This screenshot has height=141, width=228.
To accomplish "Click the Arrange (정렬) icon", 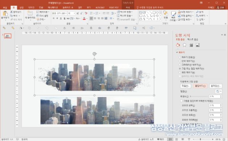I will coord(165,13).
